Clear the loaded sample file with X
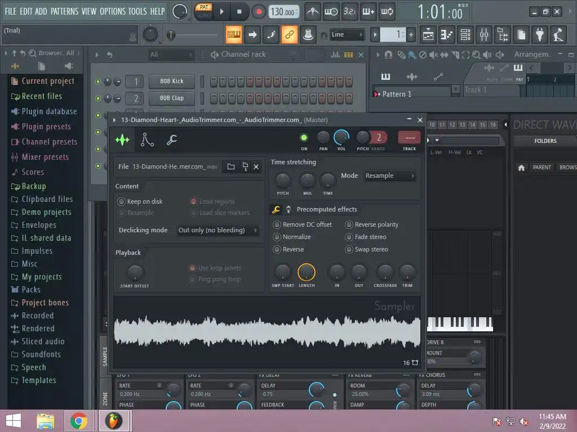The width and height of the screenshot is (577, 432). pos(256,166)
